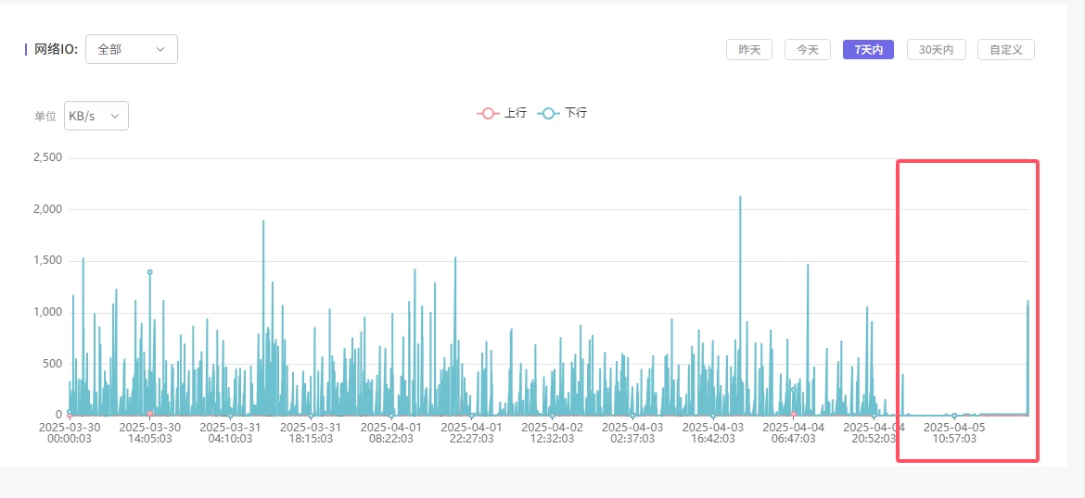This screenshot has width=1085, height=498.
Task: Switch to the 30天内 range tab
Action: click(936, 50)
